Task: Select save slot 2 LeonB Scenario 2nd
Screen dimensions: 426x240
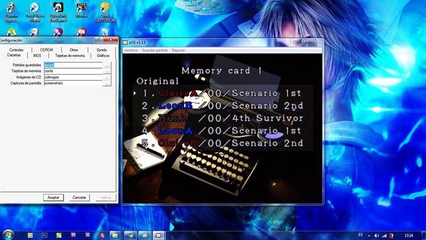Action: (222, 106)
